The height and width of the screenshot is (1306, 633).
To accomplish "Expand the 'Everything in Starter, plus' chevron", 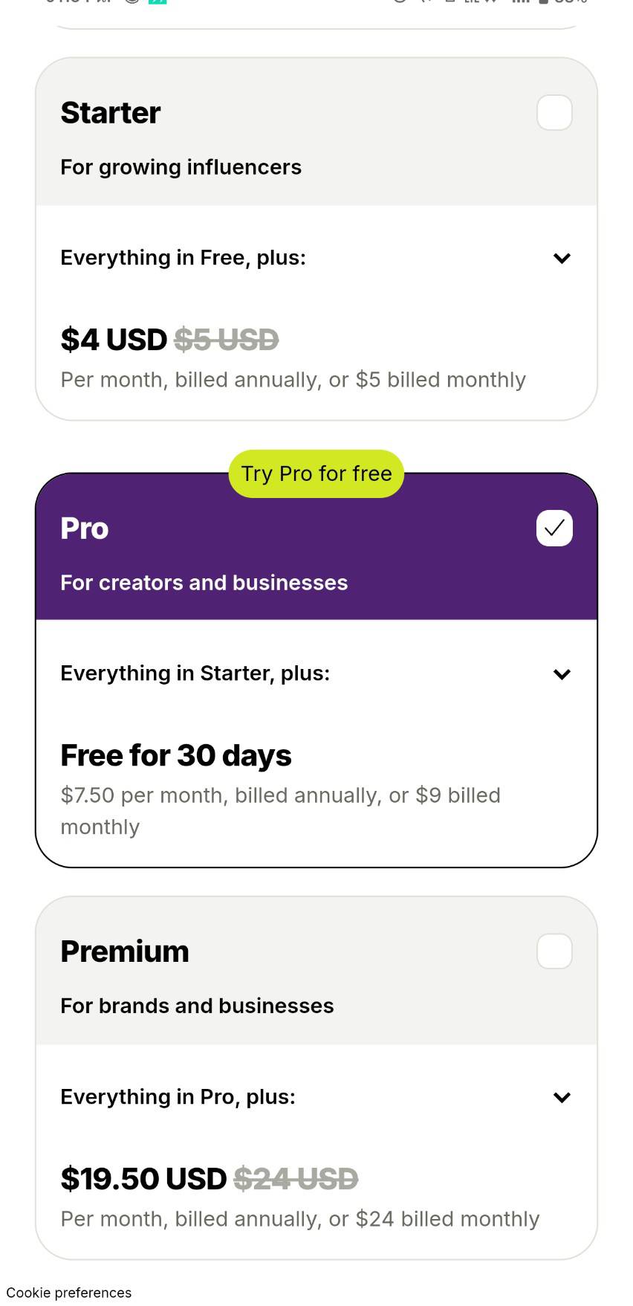I will [562, 674].
